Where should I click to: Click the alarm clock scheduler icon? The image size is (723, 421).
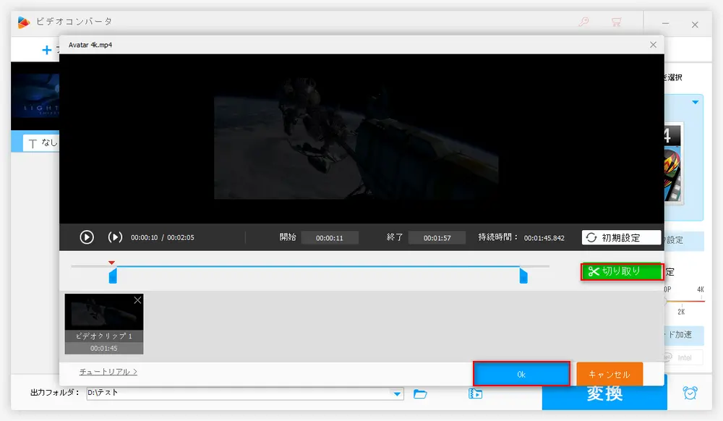[x=690, y=393]
